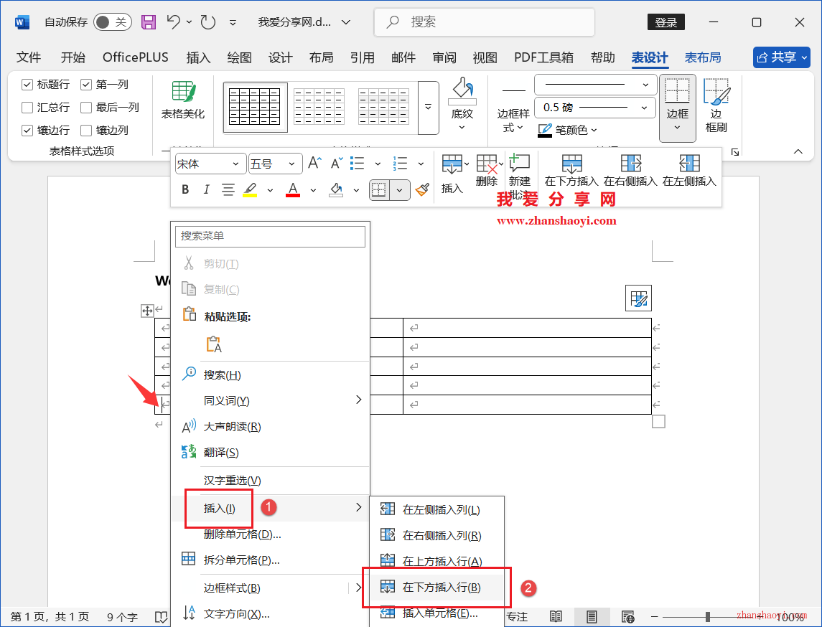This screenshot has height=627, width=822.
Task: Click the increase font size icon
Action: coord(314,163)
